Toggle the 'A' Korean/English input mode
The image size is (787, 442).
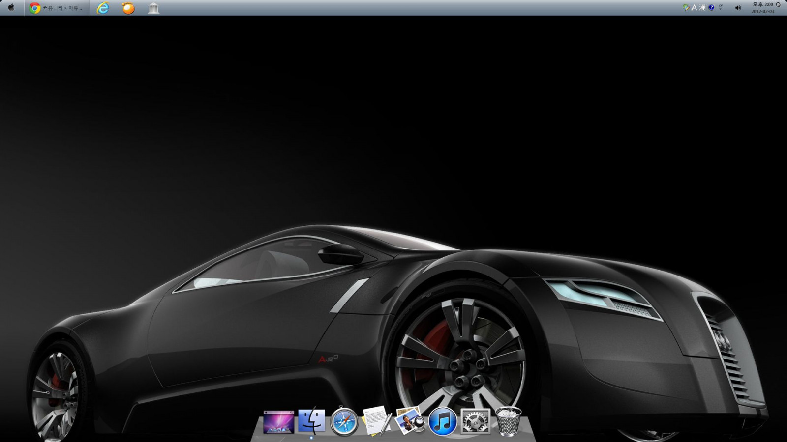[x=694, y=7]
